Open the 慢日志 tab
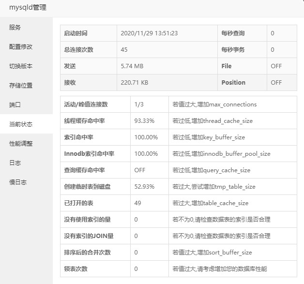 pos(26,182)
